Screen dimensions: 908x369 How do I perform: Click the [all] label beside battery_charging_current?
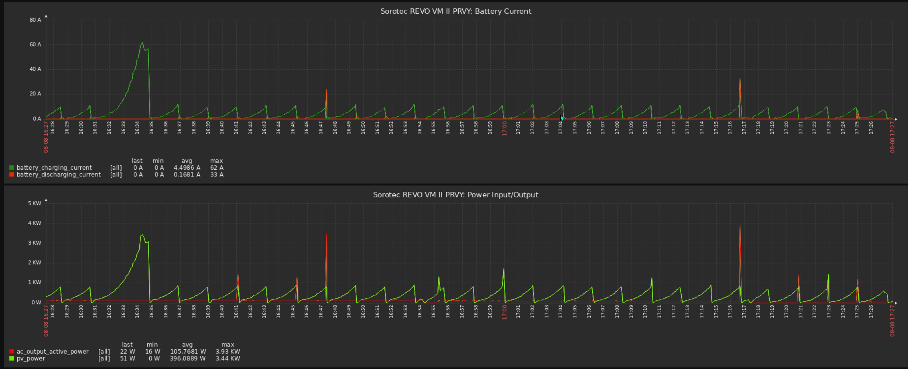pyautogui.click(x=116, y=168)
